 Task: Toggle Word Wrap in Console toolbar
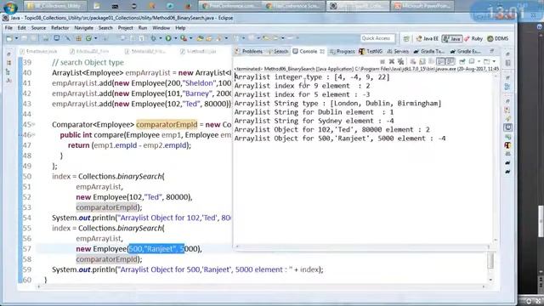pos(431,61)
